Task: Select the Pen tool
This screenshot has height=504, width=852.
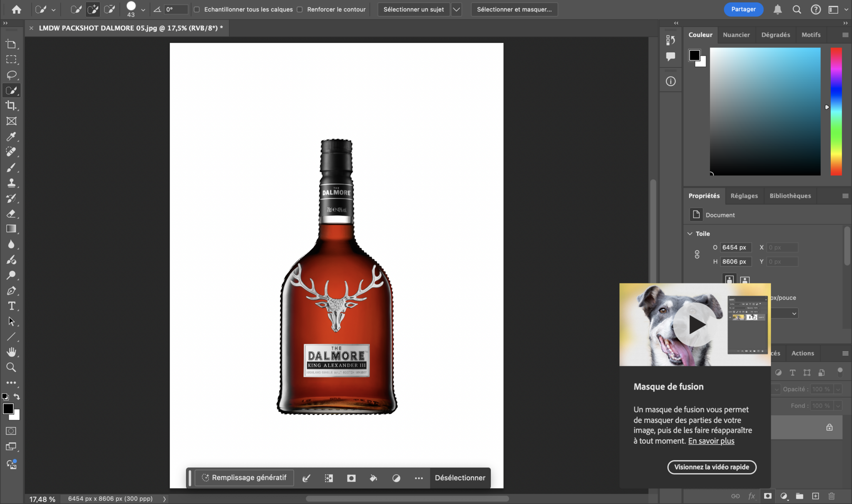Action: pyautogui.click(x=11, y=290)
